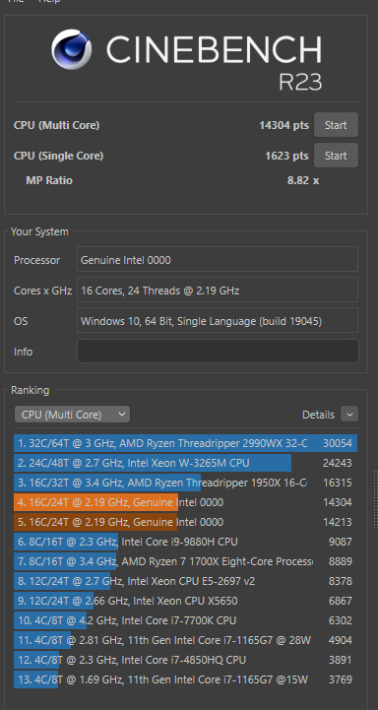This screenshot has height=710, width=378.
Task: Select ranking row 3 Threadripper 1950X
Action: tap(186, 483)
